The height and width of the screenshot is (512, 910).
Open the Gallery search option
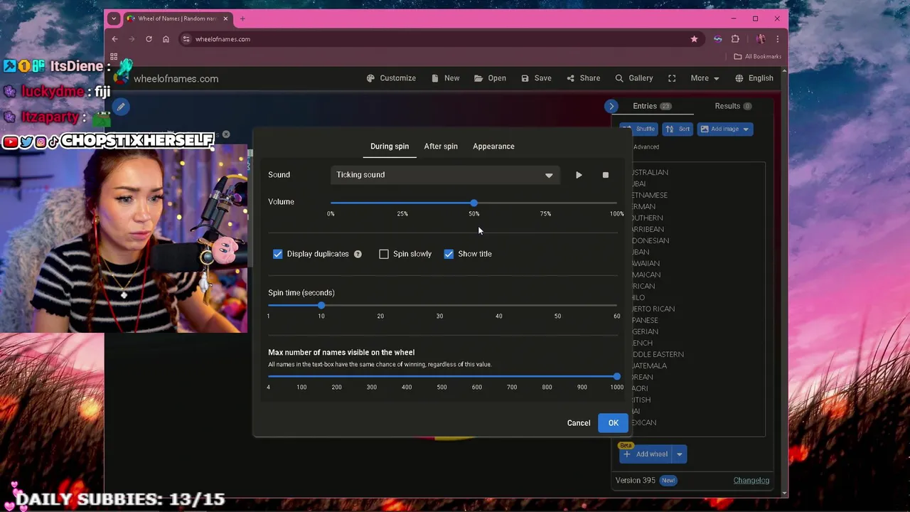point(633,78)
